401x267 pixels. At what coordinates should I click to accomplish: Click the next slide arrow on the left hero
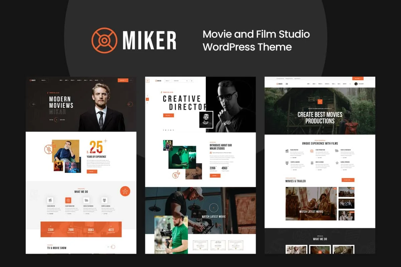click(130, 104)
